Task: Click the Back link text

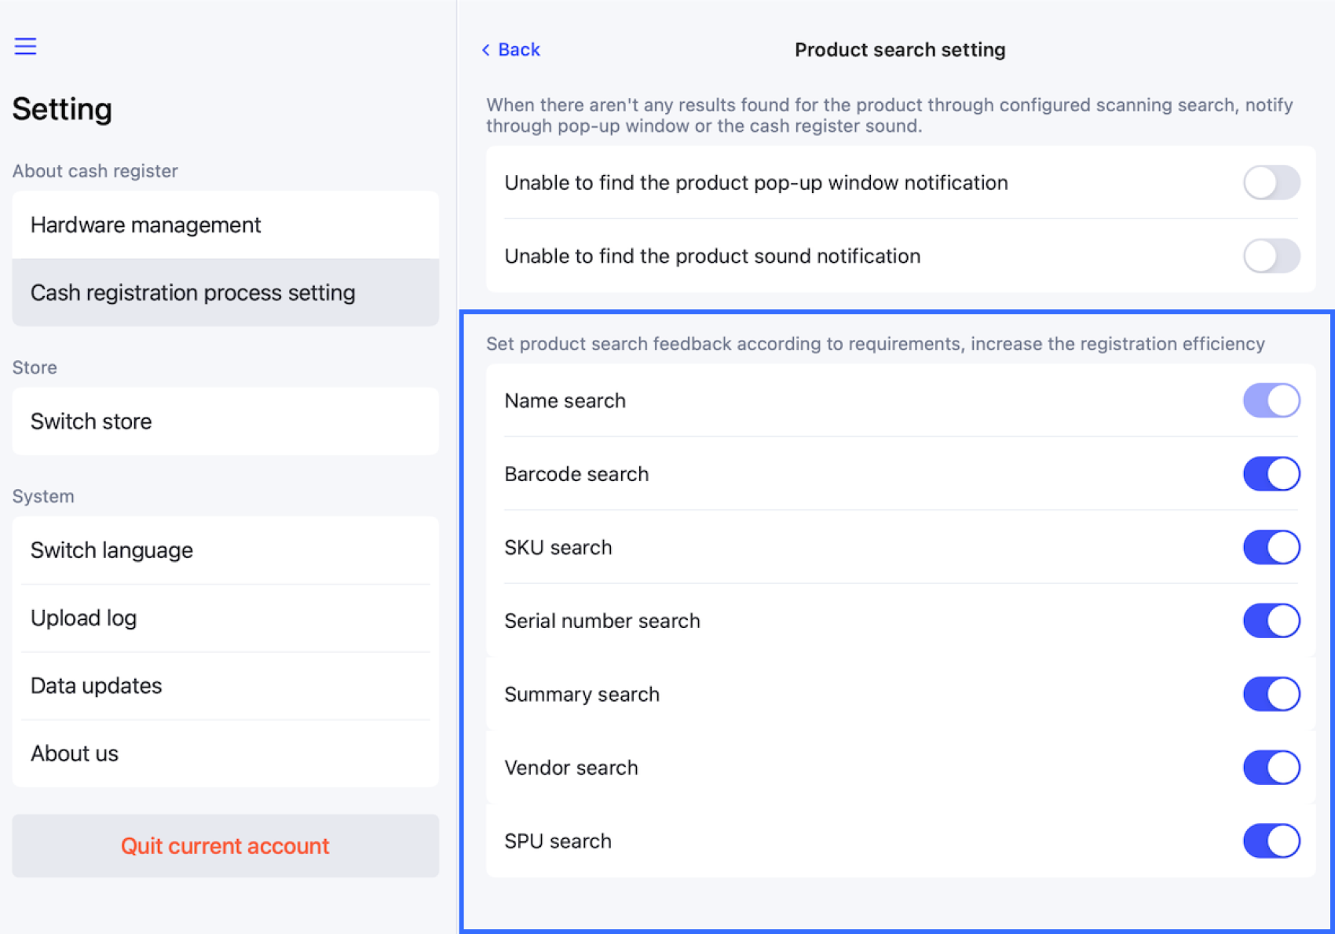Action: click(x=519, y=50)
